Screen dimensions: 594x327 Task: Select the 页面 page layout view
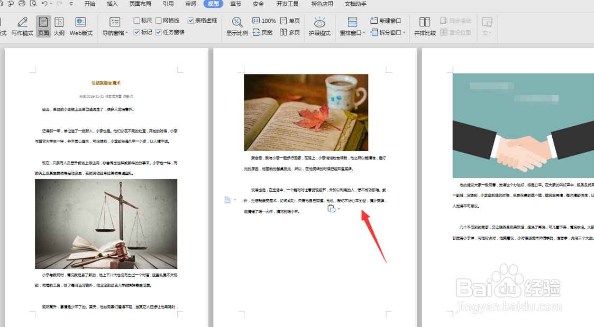(x=43, y=26)
